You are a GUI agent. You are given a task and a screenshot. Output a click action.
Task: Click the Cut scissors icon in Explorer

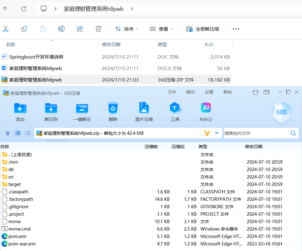coord(6,29)
